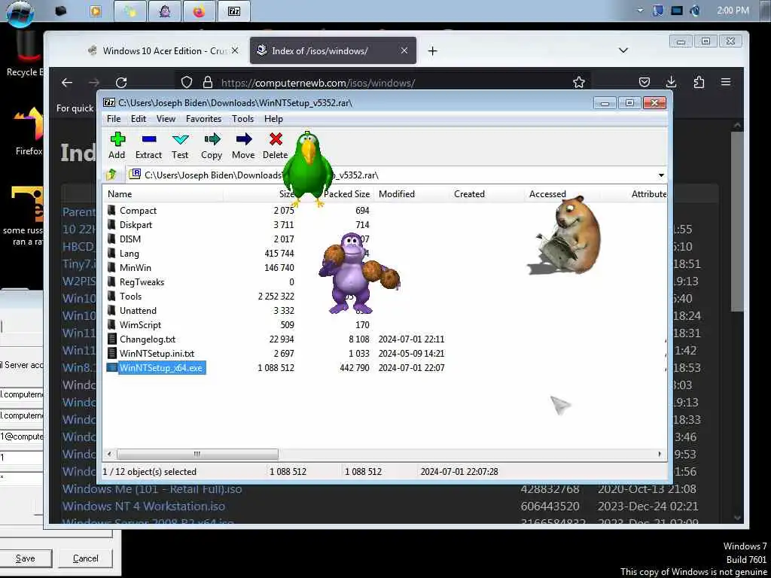Switch to Windows 10 Acer Edition tab
Screen dimensions: 771x578
(163, 50)
